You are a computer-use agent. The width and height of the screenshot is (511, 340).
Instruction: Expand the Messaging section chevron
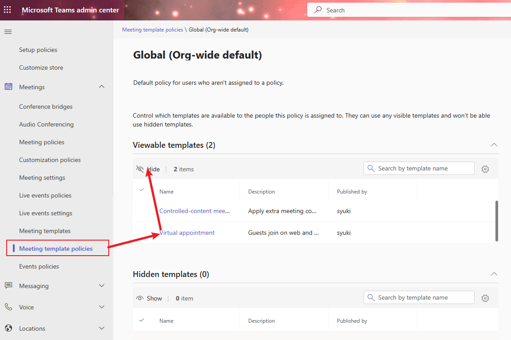click(x=102, y=285)
